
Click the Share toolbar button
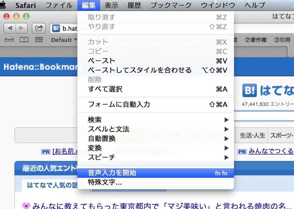coord(39,28)
